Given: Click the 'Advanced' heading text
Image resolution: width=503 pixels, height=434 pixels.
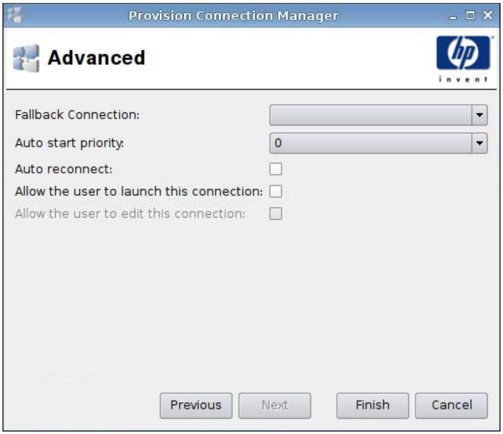Looking at the screenshot, I should click(x=96, y=58).
